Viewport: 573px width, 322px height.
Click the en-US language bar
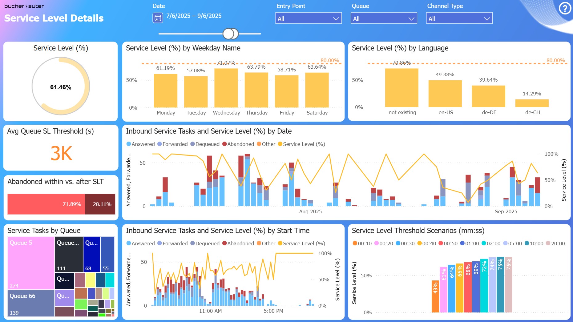click(x=445, y=94)
